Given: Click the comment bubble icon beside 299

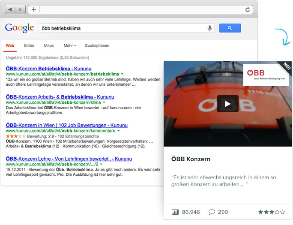Looking at the screenshot, I should click(x=212, y=212).
